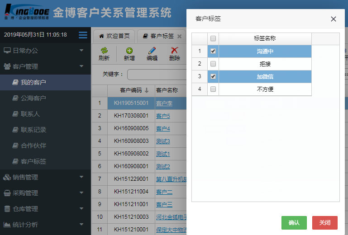Click the 关键字 search input field
The height and width of the screenshot is (235, 348).
point(156,74)
